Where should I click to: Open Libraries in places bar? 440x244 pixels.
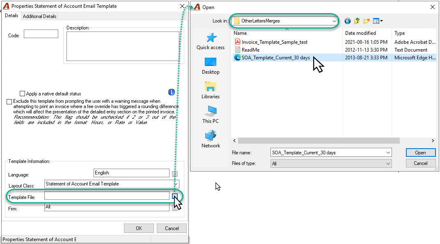(x=211, y=90)
